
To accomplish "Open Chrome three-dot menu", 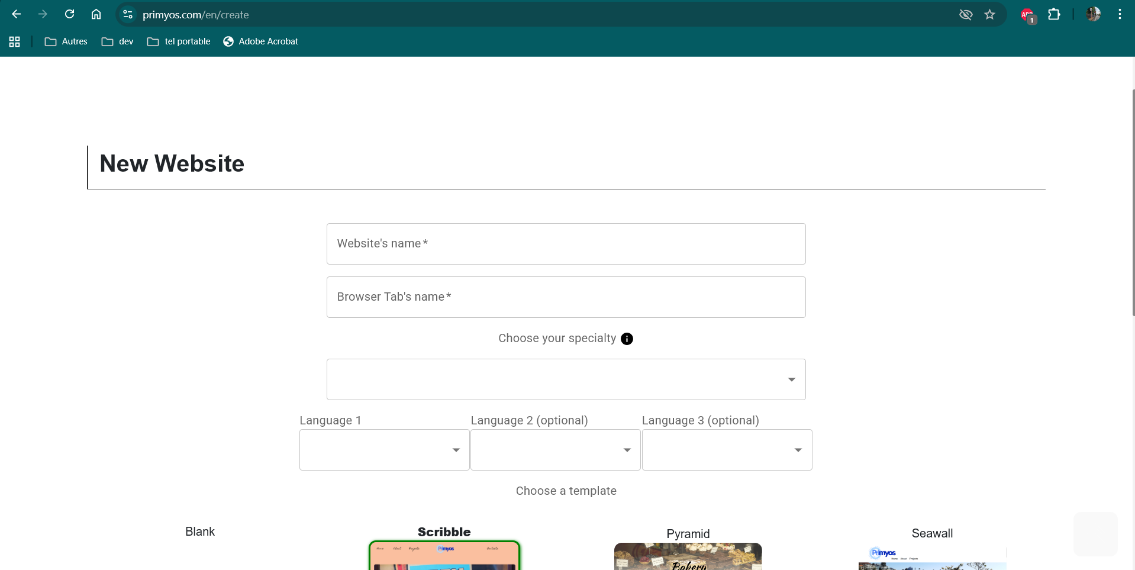I will click(1120, 14).
